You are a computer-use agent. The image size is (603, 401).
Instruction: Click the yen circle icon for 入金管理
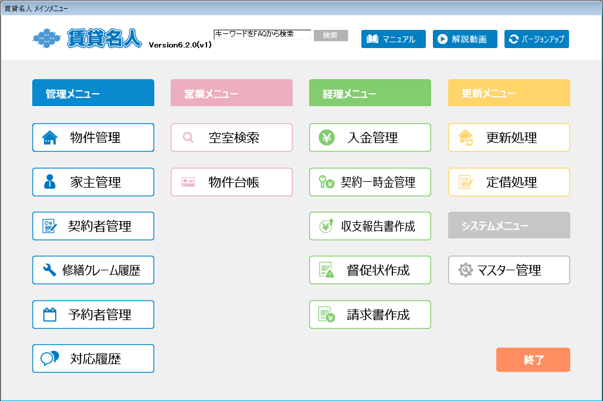tap(326, 138)
